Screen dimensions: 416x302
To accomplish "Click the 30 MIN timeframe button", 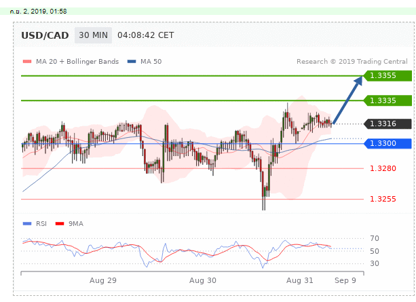I will click(93, 35).
